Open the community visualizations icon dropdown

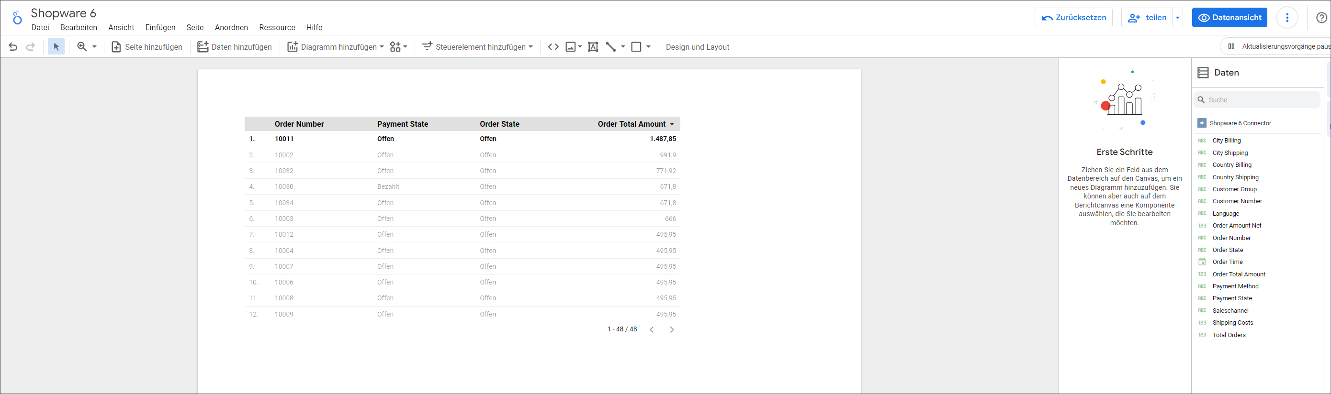(x=398, y=47)
